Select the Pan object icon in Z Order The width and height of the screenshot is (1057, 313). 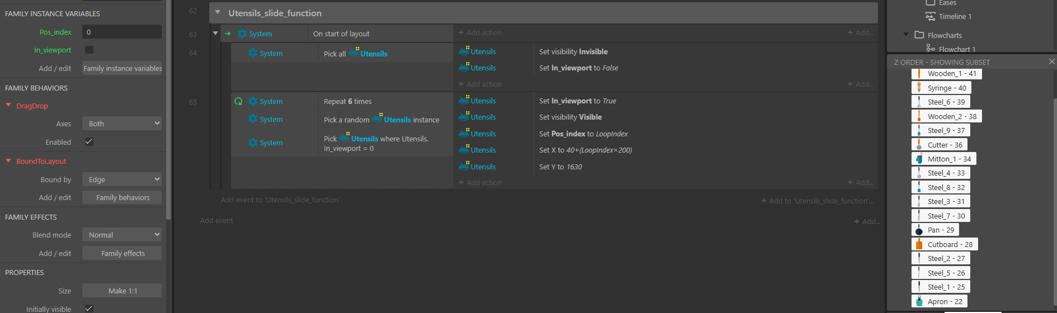pos(919,230)
